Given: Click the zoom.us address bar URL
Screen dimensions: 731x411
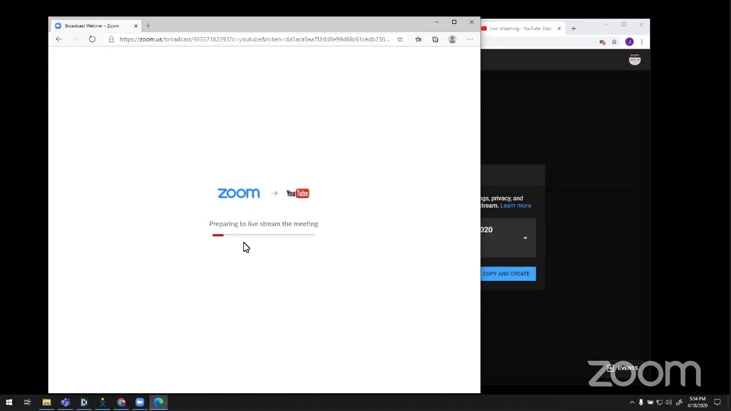Looking at the screenshot, I should tap(254, 39).
